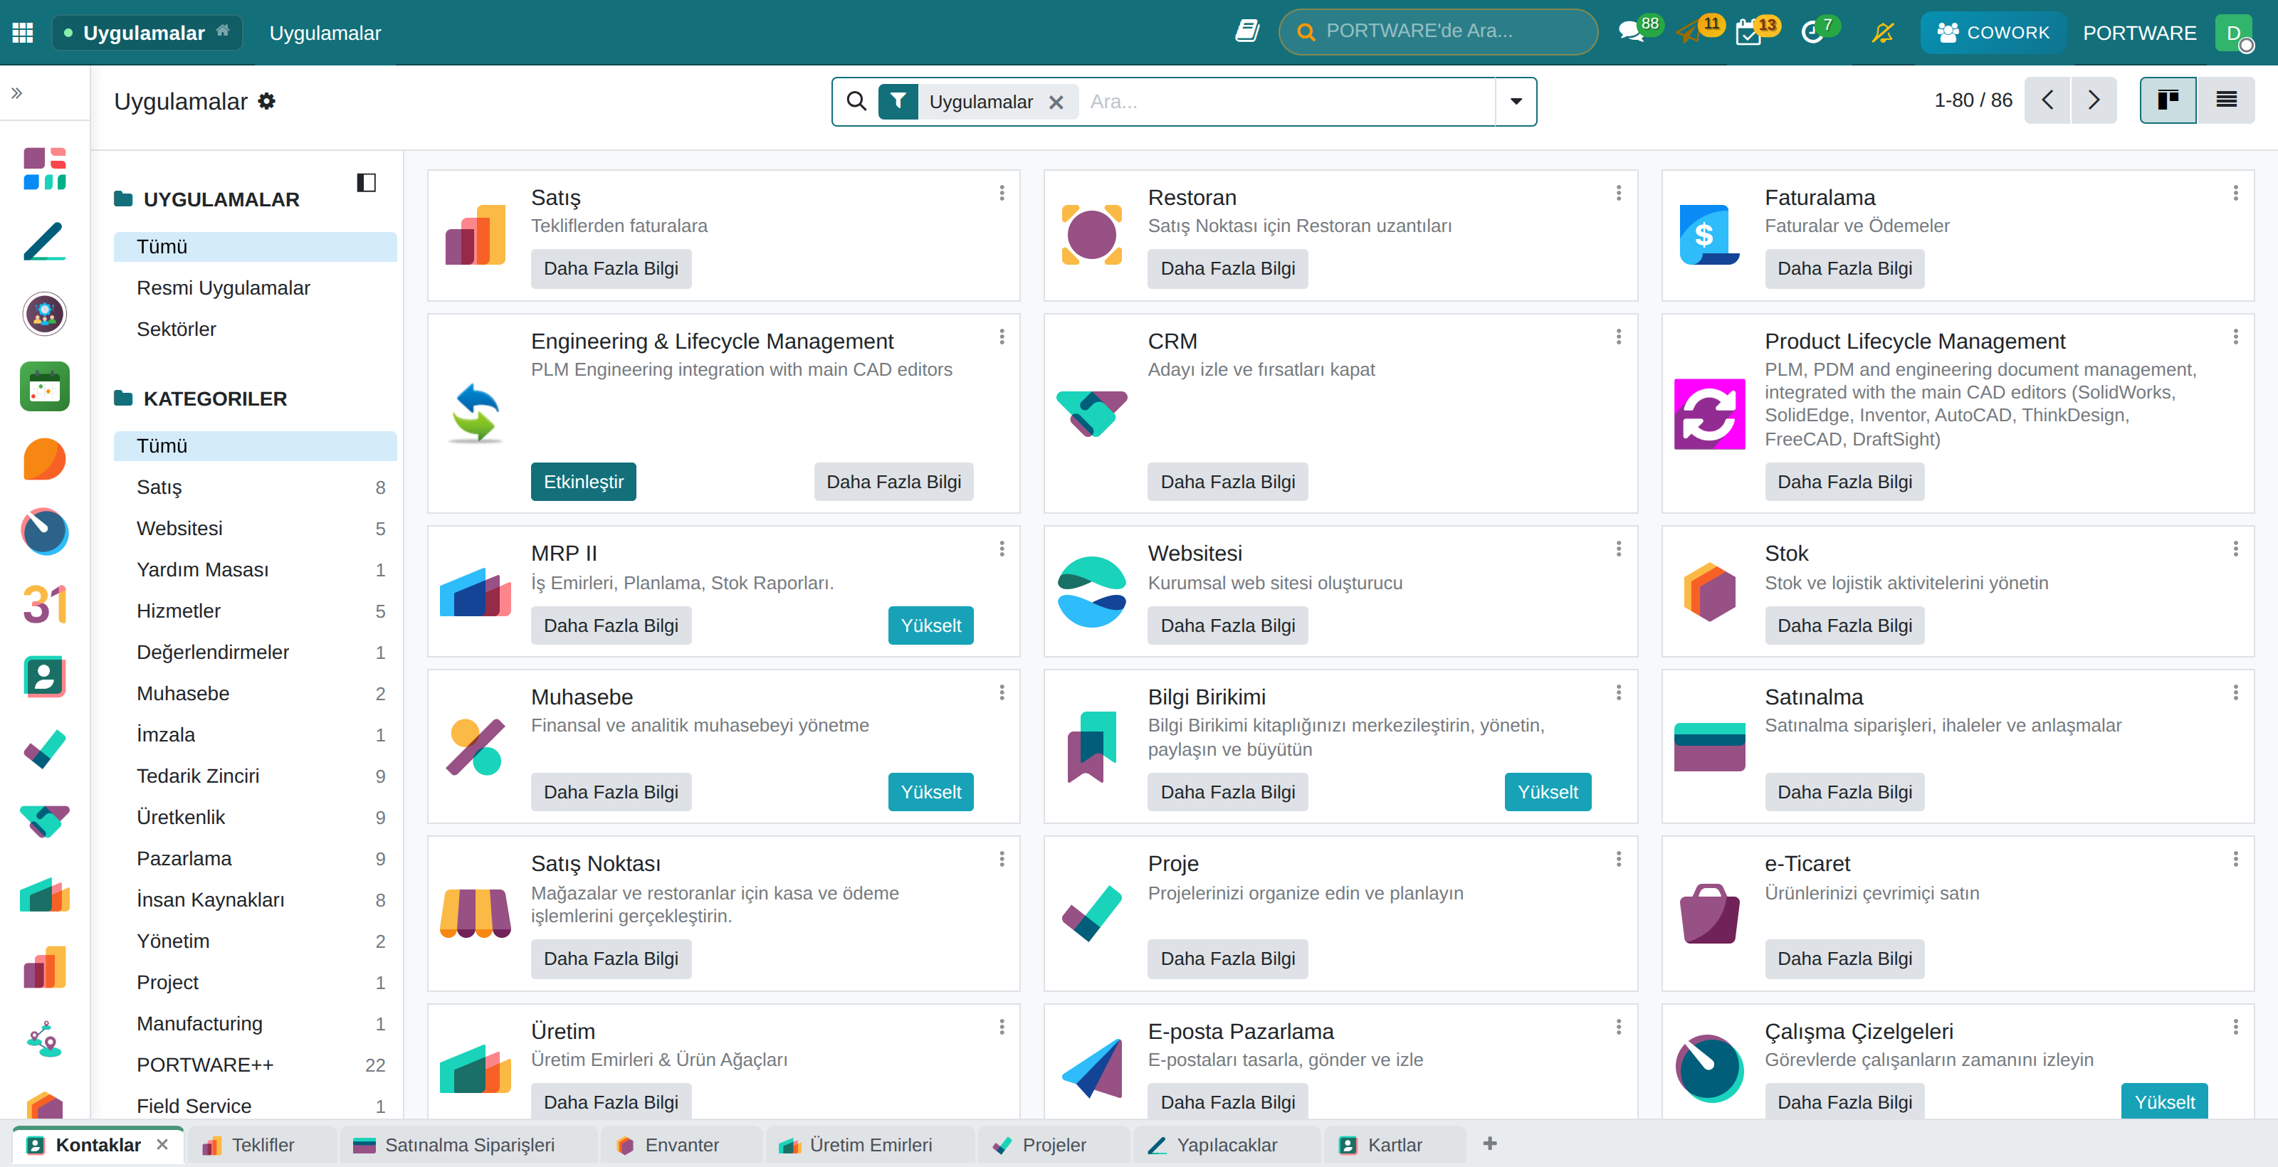
Task: Open the Satış card options menu
Action: click(1002, 193)
